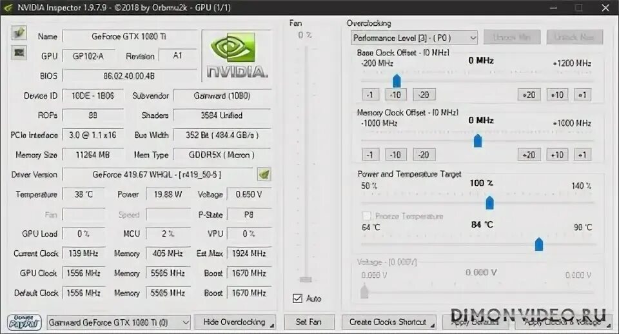This screenshot has height=334, width=619.
Task: Open the sensor monitoring graph icon
Action: 19,52
